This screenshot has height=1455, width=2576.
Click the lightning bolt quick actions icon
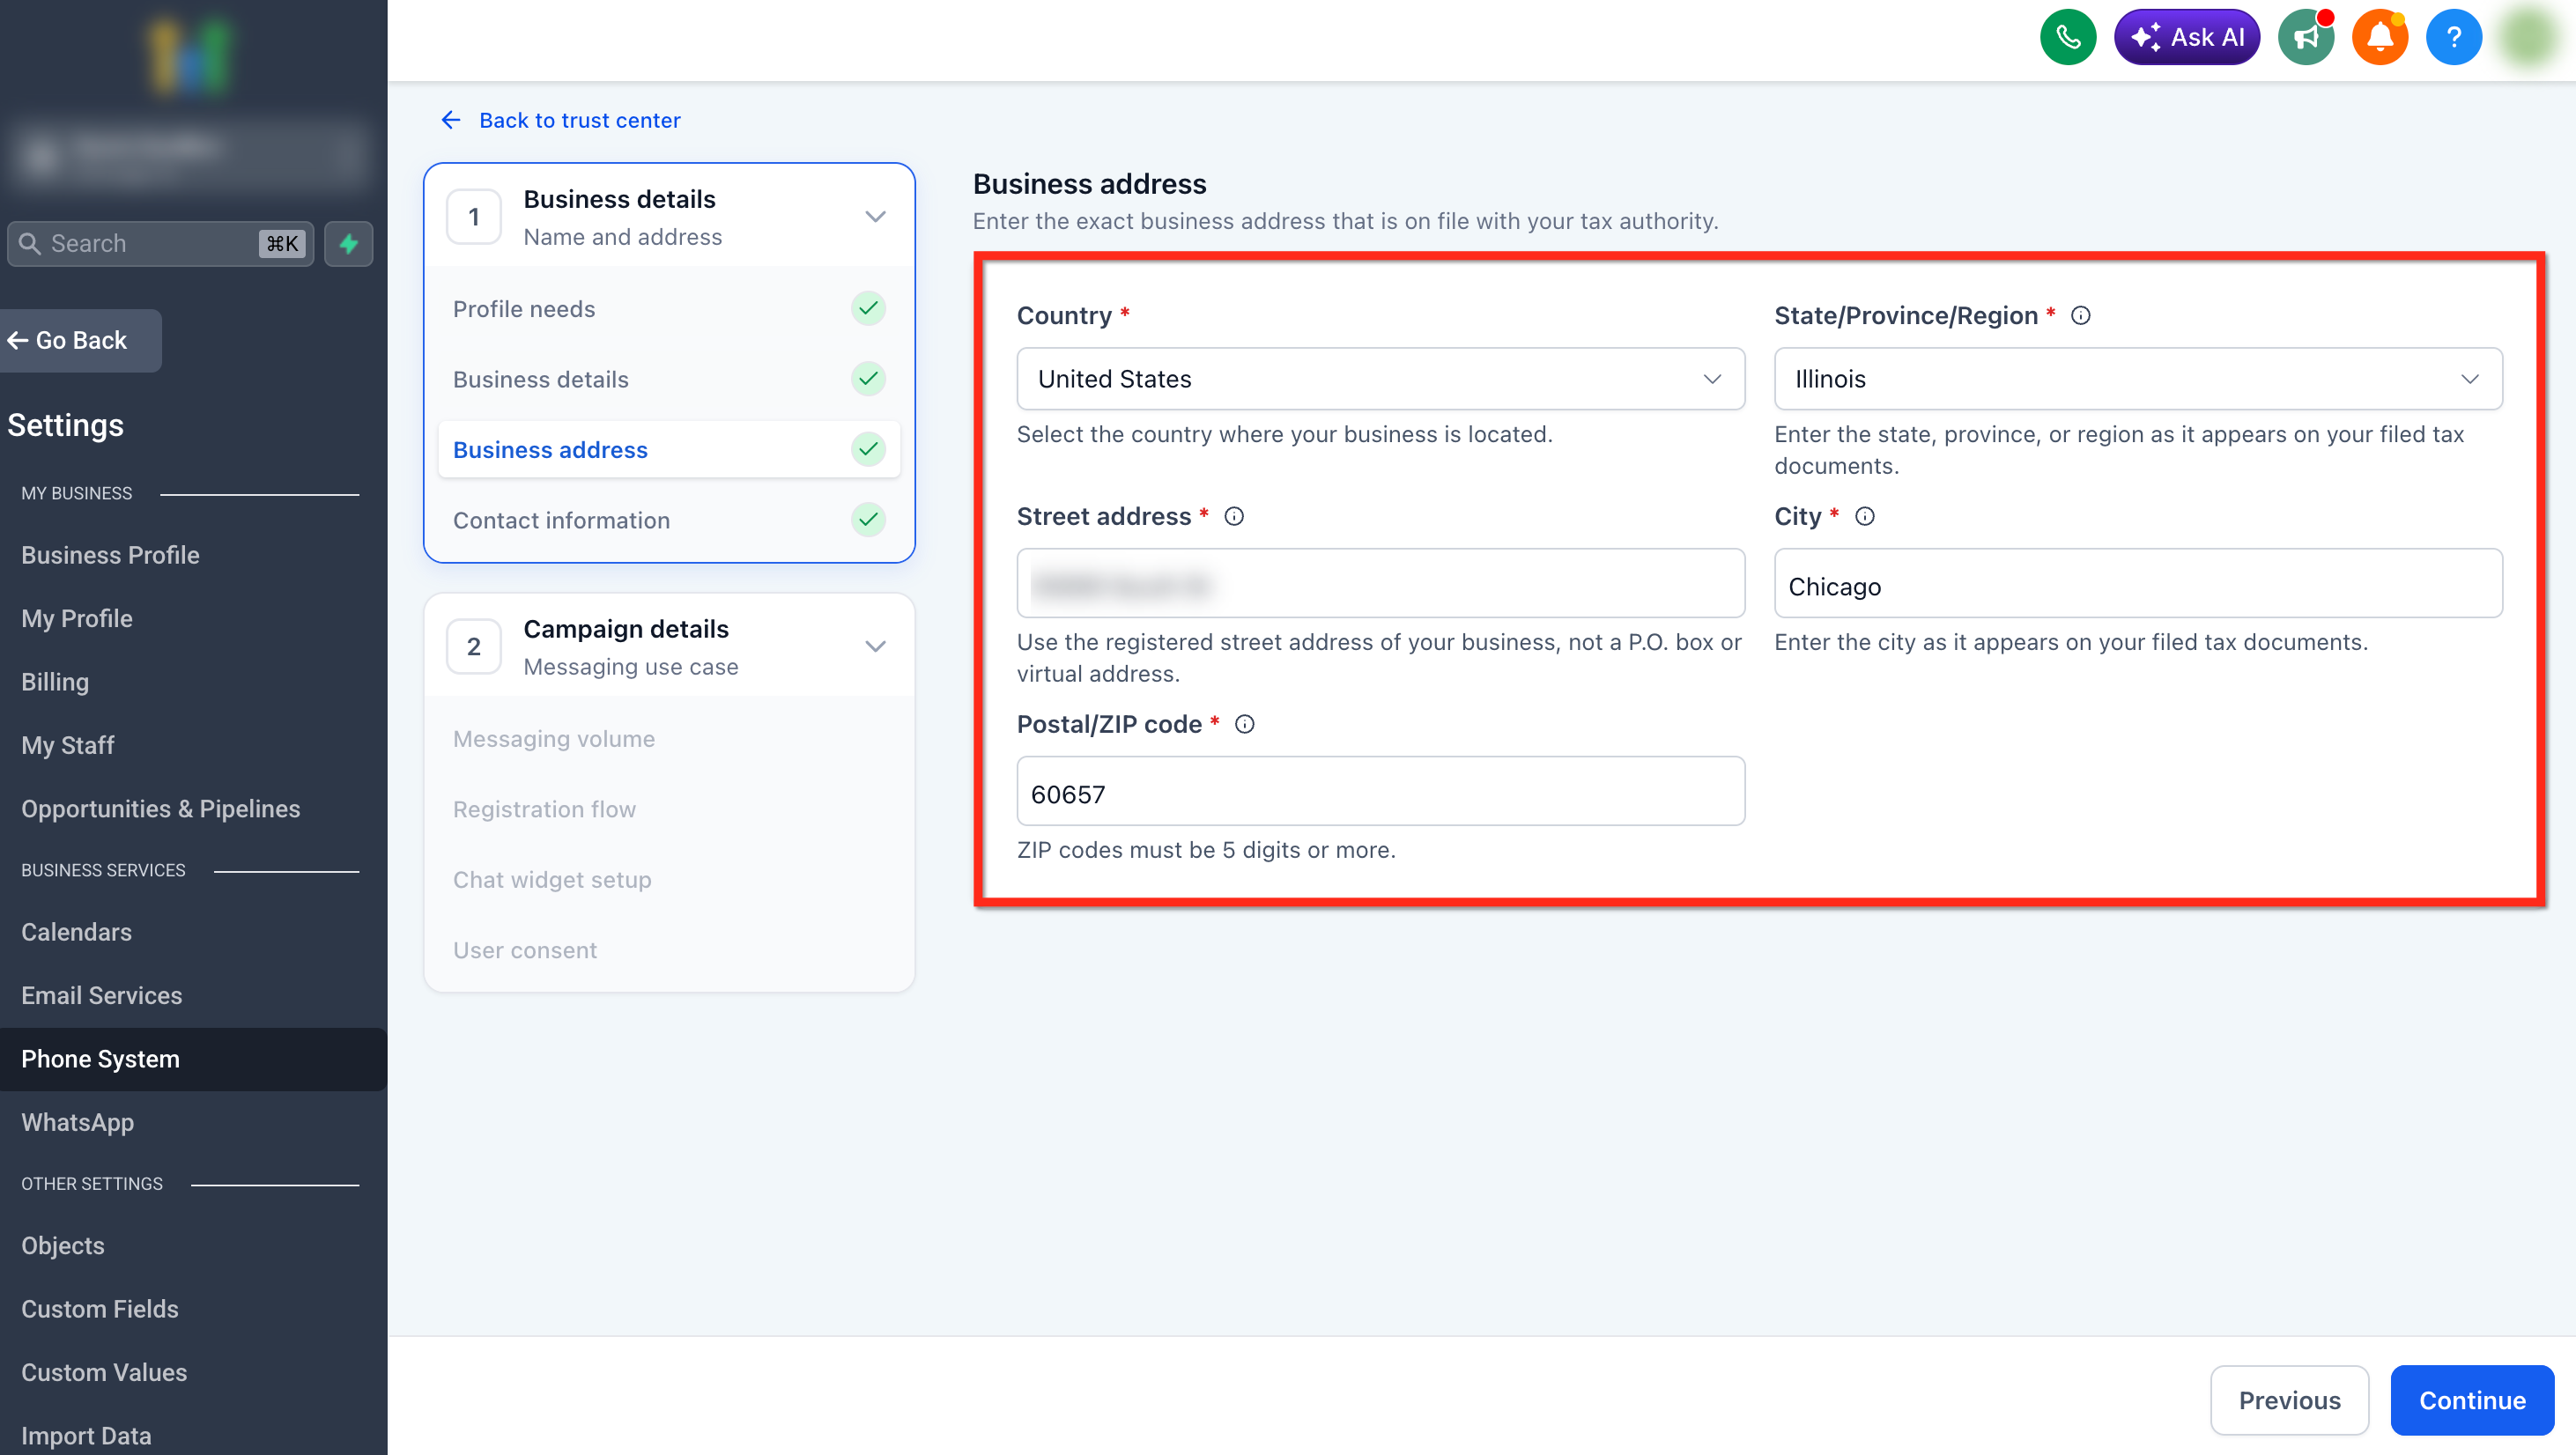(x=348, y=243)
